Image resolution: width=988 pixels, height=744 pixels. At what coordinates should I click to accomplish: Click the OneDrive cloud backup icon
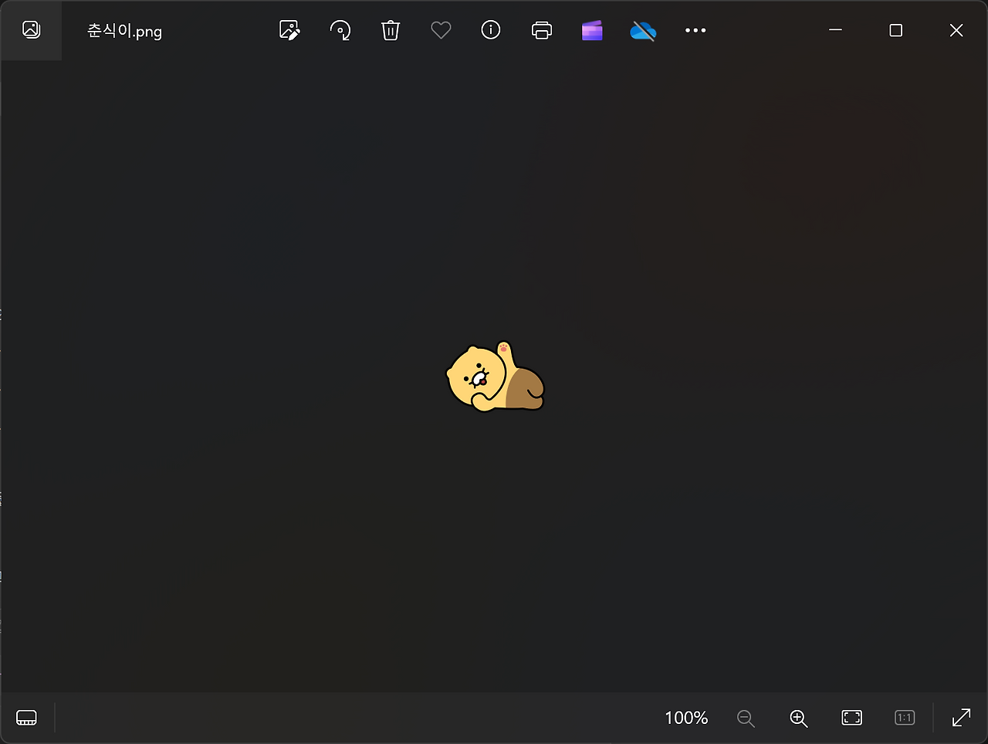pyautogui.click(x=643, y=30)
